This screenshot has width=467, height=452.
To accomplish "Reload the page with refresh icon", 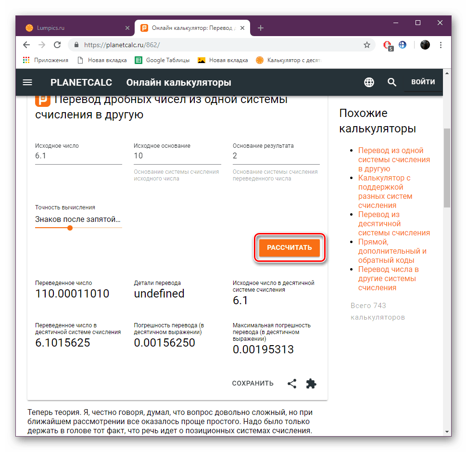I will 57,45.
